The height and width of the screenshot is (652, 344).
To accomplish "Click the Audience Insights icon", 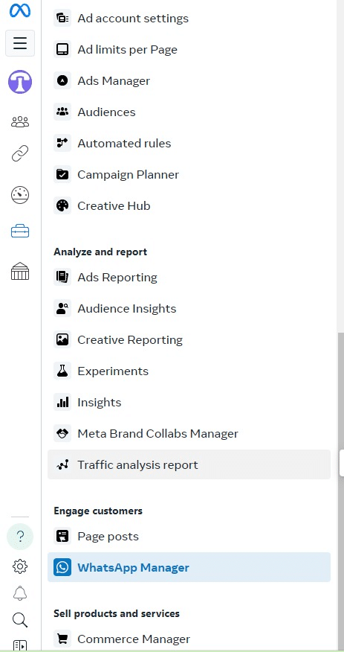I will [62, 308].
